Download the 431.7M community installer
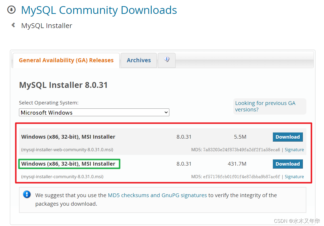 pos(288,164)
